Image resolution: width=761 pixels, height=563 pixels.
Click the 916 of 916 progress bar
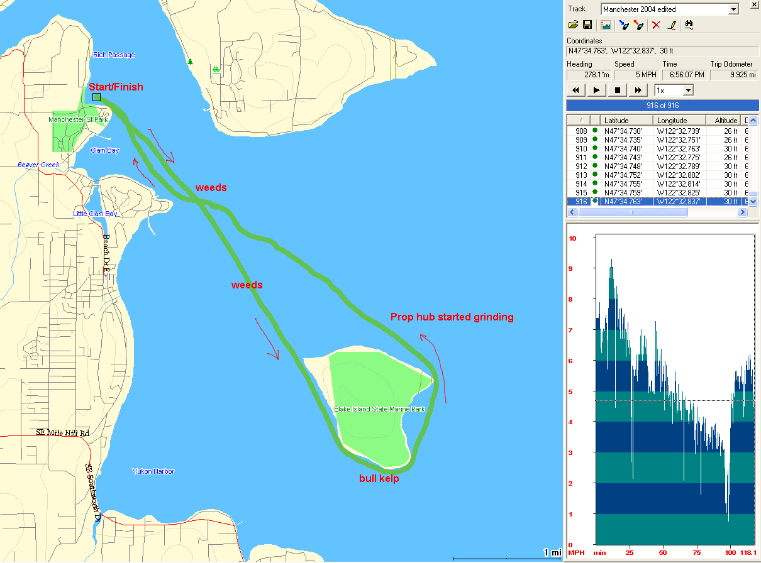(x=660, y=106)
